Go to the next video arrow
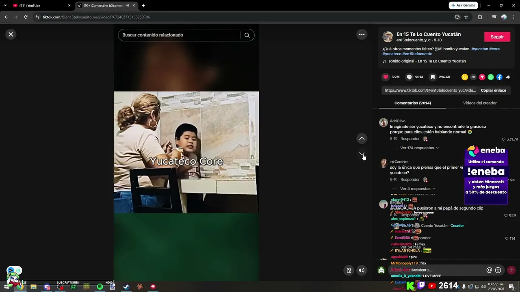This screenshot has height=292, width=520. (362, 155)
